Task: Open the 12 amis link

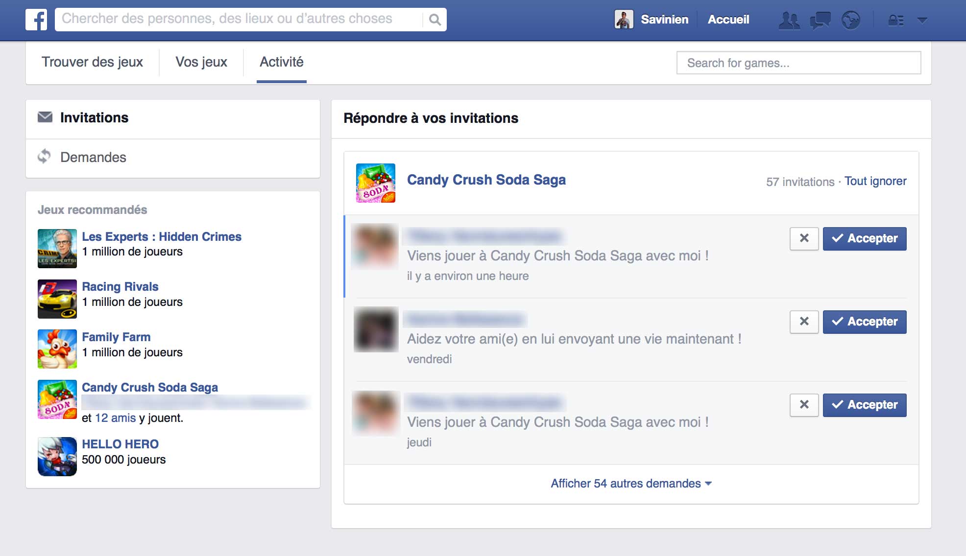Action: tap(115, 418)
